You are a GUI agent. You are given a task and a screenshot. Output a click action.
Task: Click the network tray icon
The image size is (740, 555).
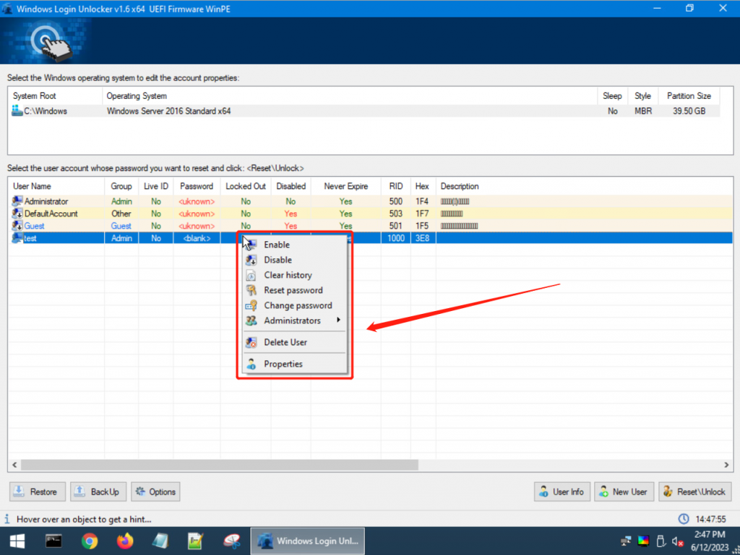tap(626, 541)
